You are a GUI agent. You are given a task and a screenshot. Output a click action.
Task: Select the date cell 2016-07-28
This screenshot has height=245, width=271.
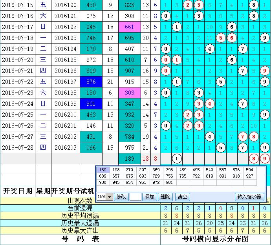(18, 148)
